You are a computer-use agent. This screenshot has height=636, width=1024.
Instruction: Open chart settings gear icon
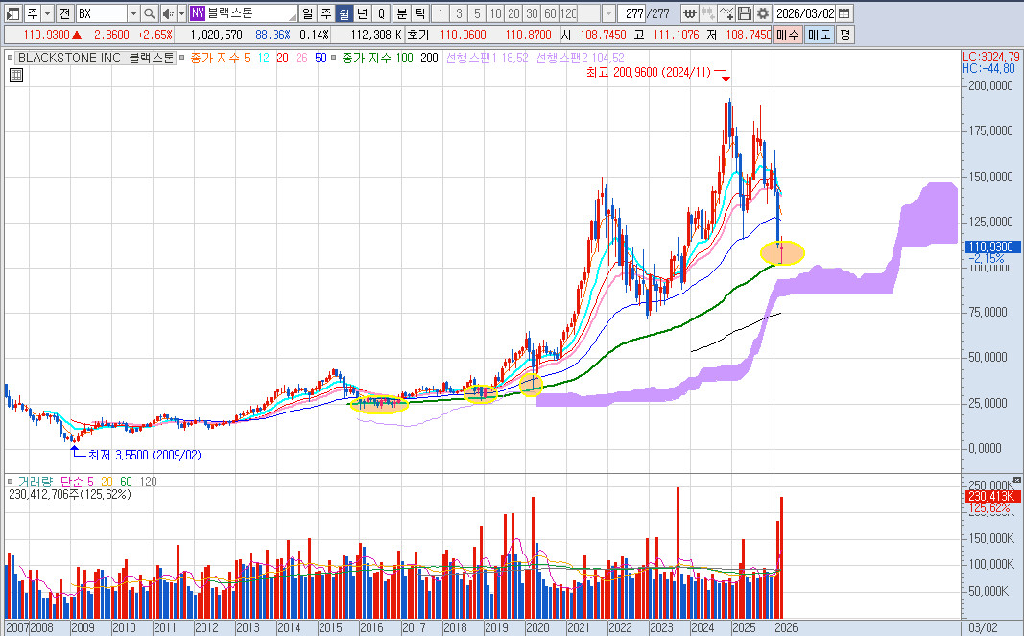click(x=762, y=13)
